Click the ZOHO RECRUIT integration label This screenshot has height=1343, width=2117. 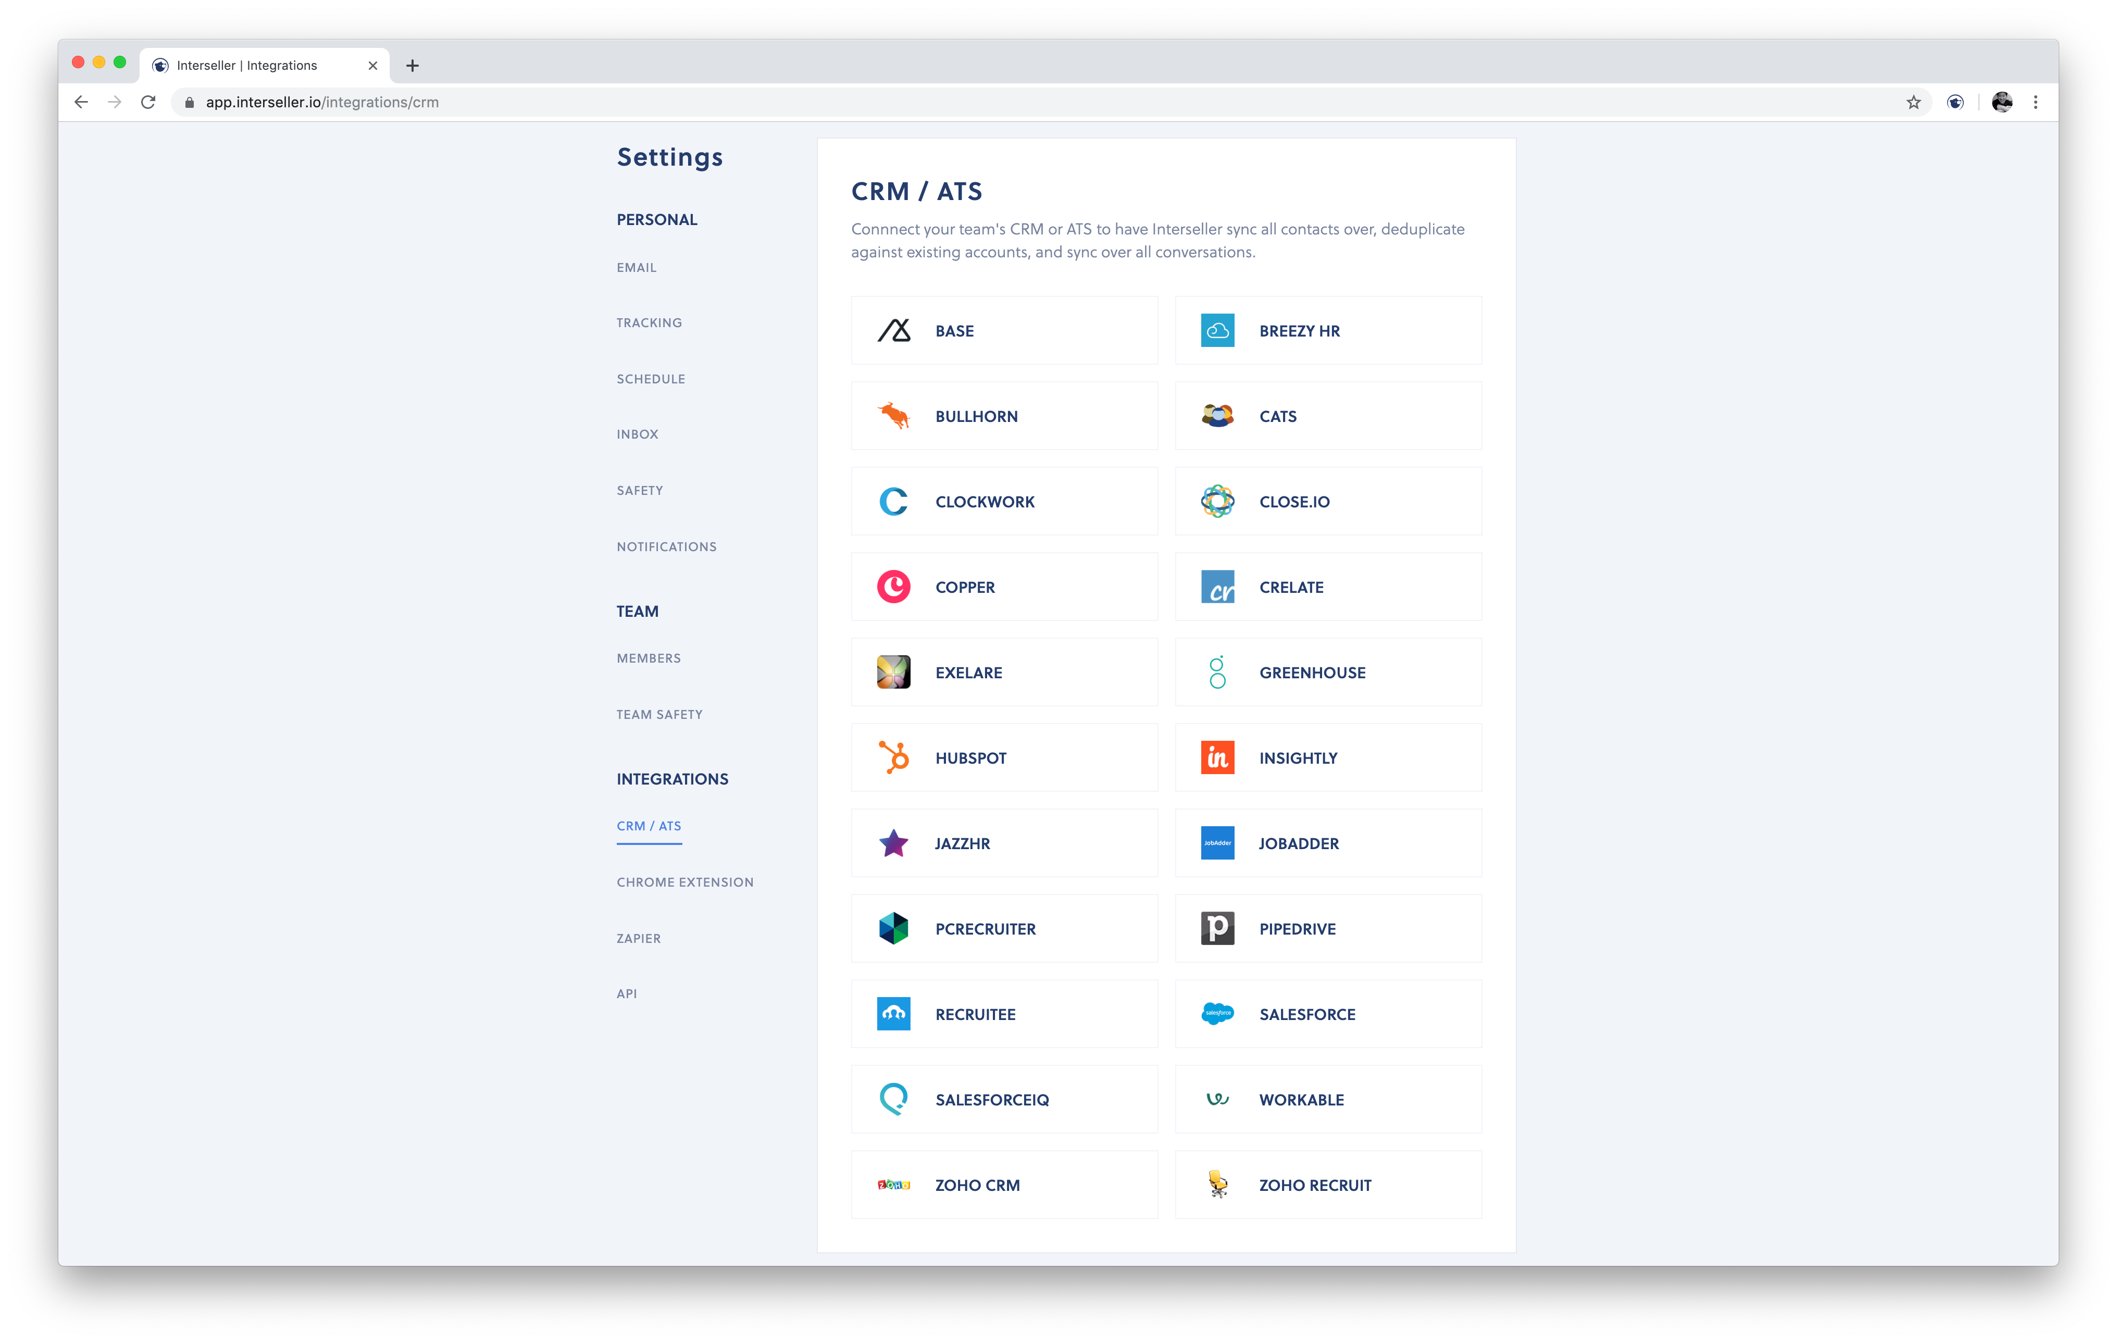tap(1315, 1185)
